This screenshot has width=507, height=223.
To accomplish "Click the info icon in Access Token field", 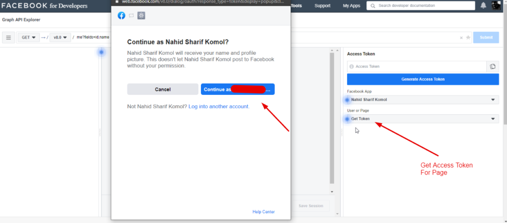I will (x=352, y=66).
